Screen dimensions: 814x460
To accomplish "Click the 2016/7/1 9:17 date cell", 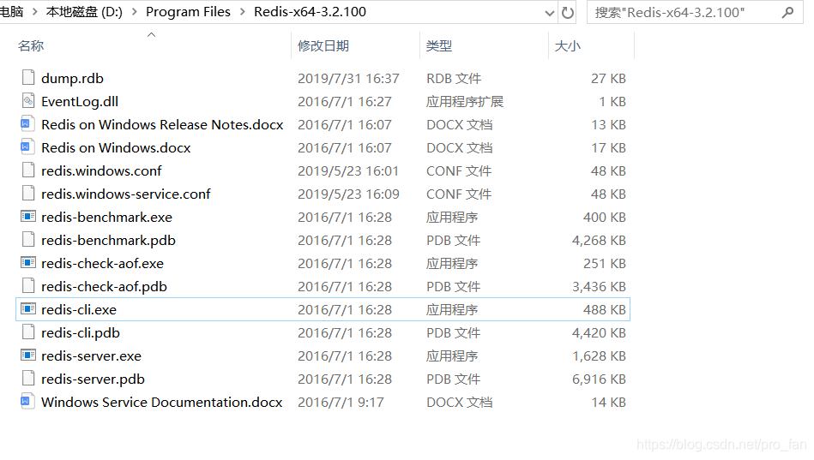I will tap(341, 402).
